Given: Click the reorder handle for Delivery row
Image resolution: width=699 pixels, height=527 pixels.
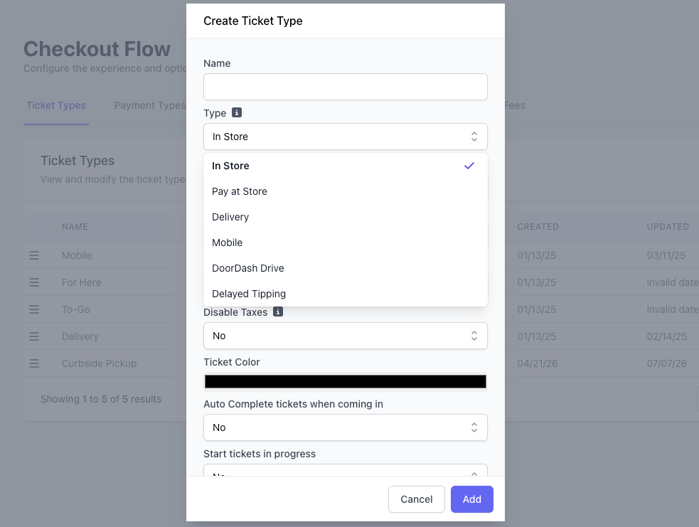Looking at the screenshot, I should click(x=34, y=336).
